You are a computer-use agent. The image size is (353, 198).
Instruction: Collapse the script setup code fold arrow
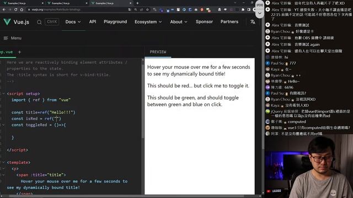(3, 94)
